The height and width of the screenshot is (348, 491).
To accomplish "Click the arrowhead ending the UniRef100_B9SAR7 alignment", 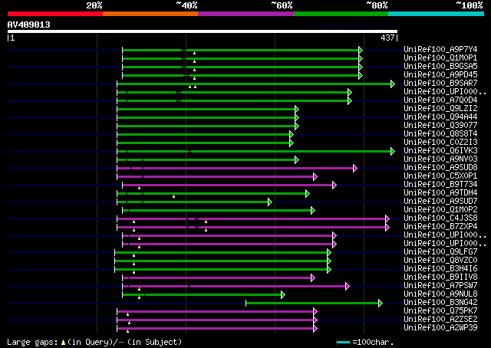I will click(393, 84).
